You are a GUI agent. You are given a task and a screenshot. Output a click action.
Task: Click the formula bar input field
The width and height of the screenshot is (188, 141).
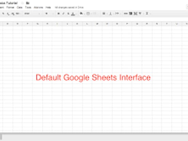[x=94, y=19]
